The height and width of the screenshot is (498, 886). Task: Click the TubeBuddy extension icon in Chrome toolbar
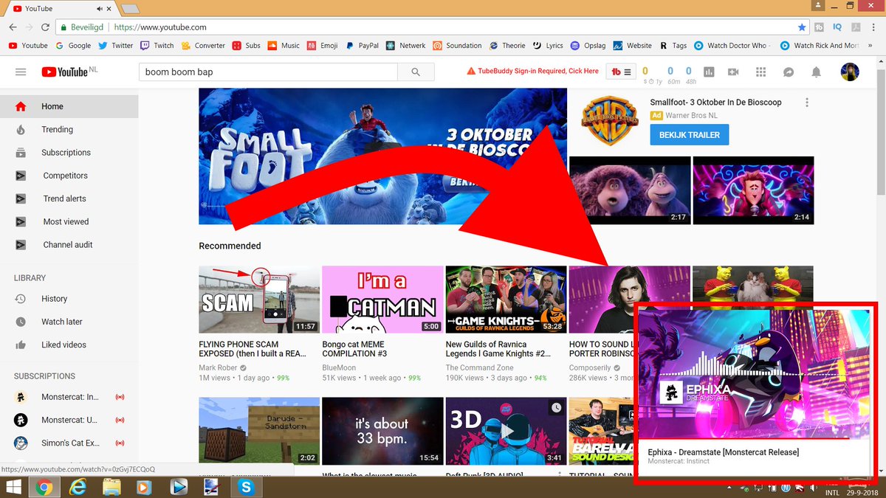820,27
